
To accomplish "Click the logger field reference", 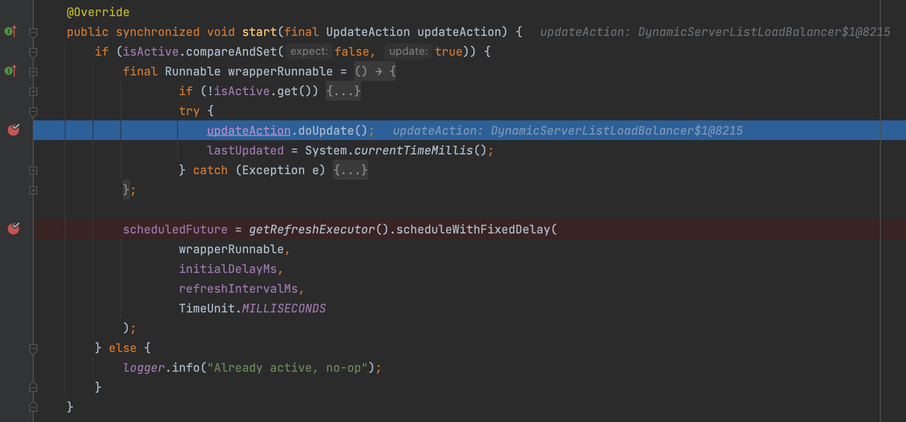I will (x=144, y=368).
